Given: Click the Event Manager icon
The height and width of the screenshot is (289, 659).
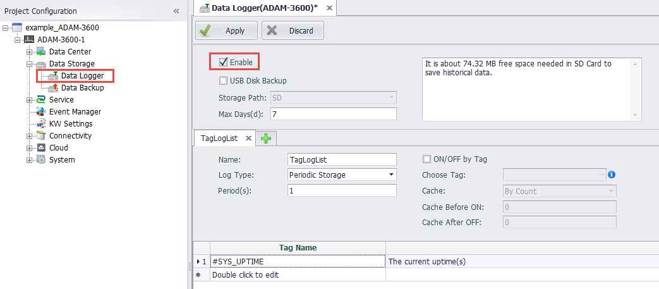Looking at the screenshot, I should click(41, 112).
